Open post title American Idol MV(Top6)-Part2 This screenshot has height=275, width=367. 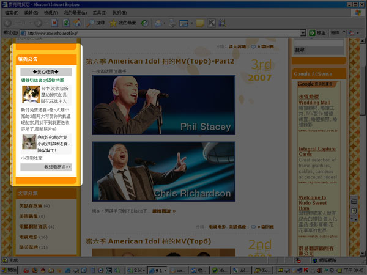[x=160, y=61]
